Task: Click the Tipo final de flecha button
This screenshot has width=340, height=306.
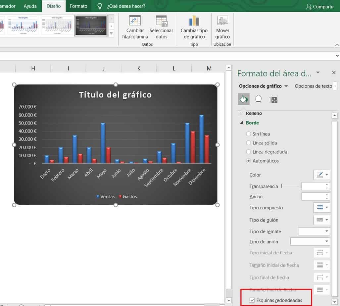Action: tap(321, 278)
